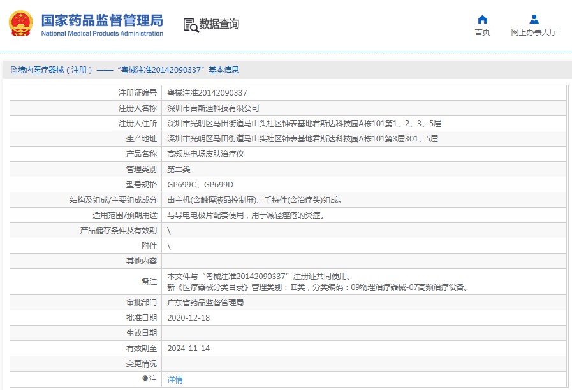Click the 附件 row label
572x390 pixels.
pos(149,246)
